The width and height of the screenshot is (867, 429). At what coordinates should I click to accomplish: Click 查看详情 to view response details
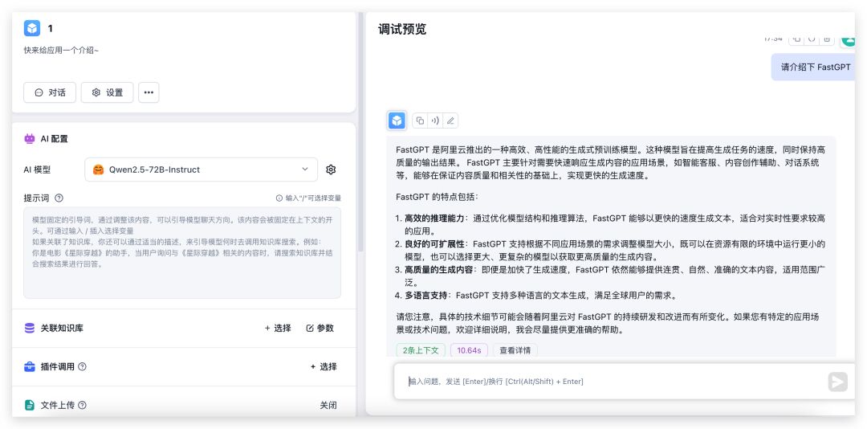[515, 350]
